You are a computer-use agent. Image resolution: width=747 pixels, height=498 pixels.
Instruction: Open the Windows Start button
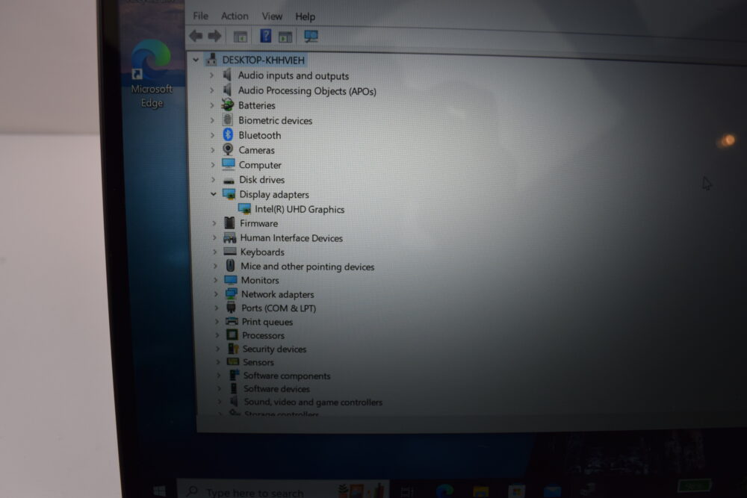click(x=159, y=491)
